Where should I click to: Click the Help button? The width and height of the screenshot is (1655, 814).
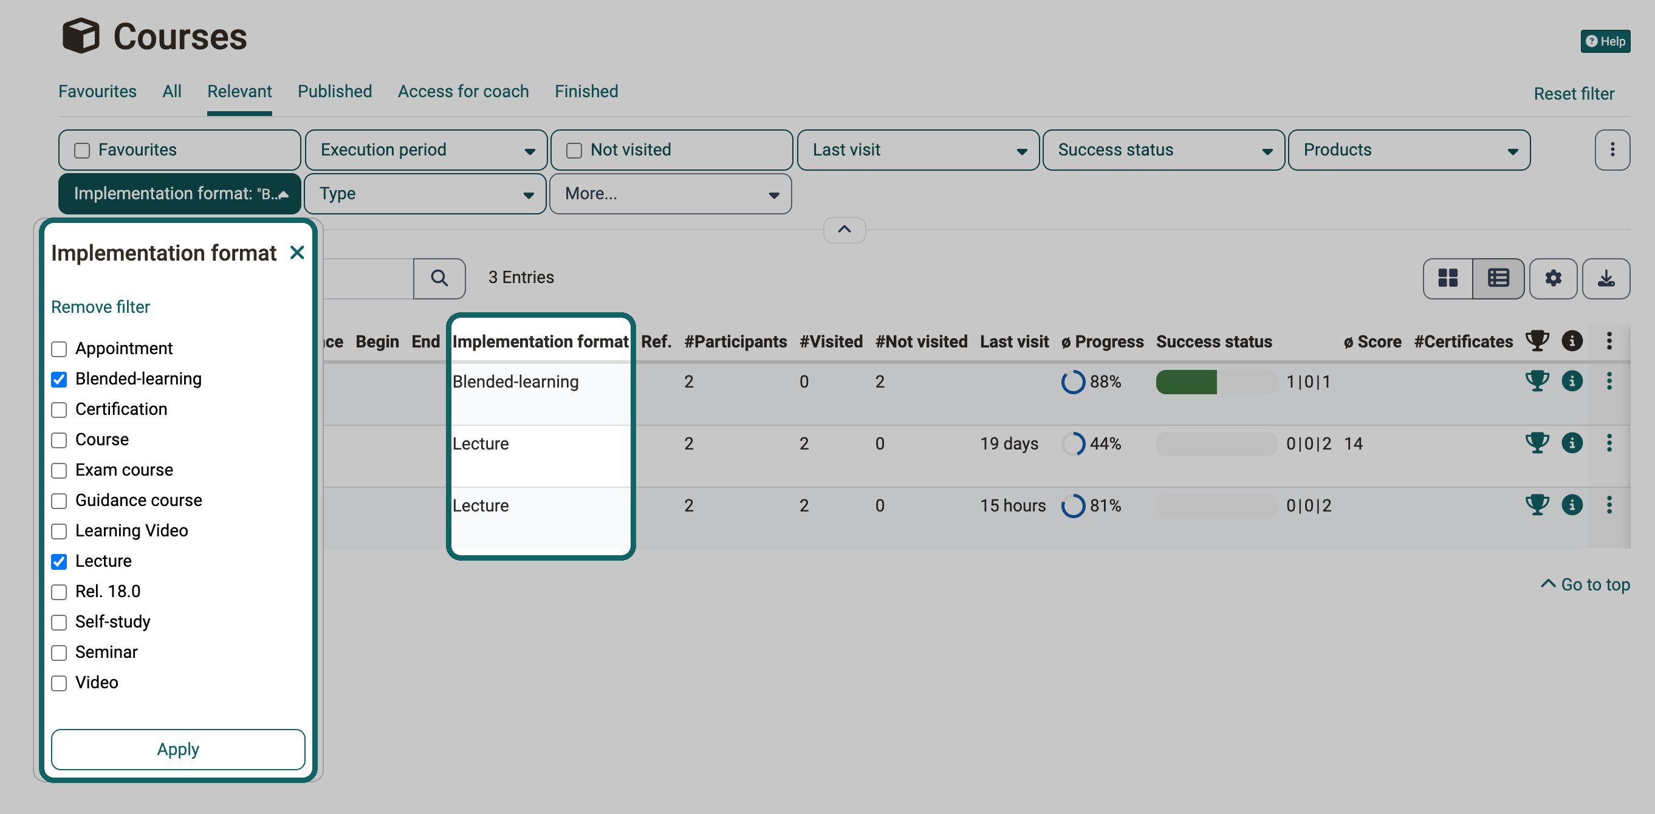(x=1605, y=41)
